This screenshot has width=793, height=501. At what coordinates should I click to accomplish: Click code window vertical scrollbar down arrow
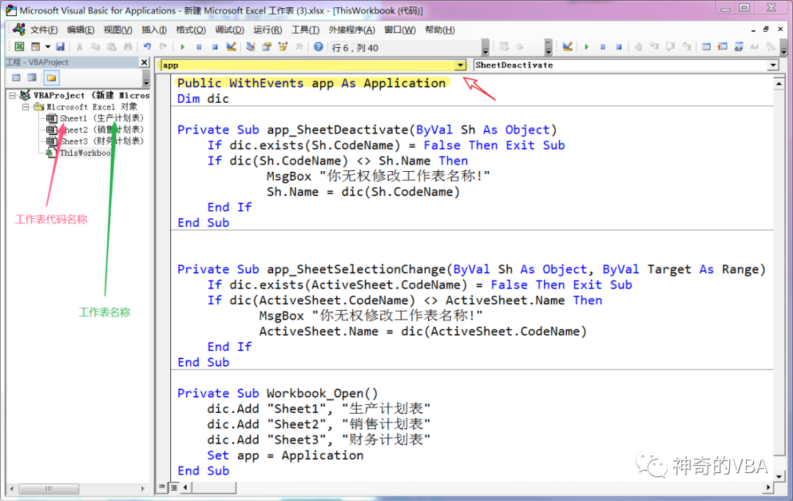pyautogui.click(x=779, y=476)
